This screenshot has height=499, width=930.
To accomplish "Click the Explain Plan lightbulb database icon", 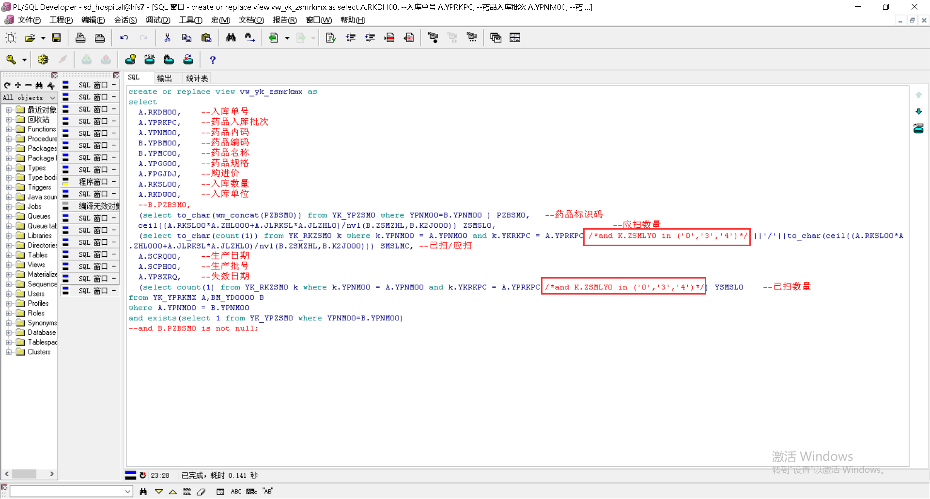I will click(x=130, y=60).
